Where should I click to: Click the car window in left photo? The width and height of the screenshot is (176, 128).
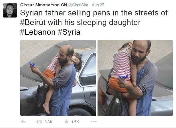pyautogui.click(x=89, y=70)
